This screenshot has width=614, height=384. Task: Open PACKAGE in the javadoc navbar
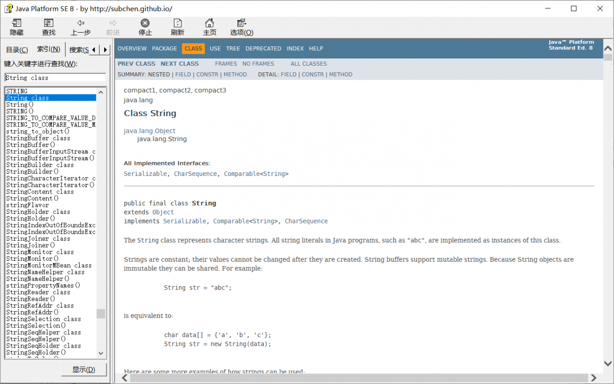(x=165, y=48)
